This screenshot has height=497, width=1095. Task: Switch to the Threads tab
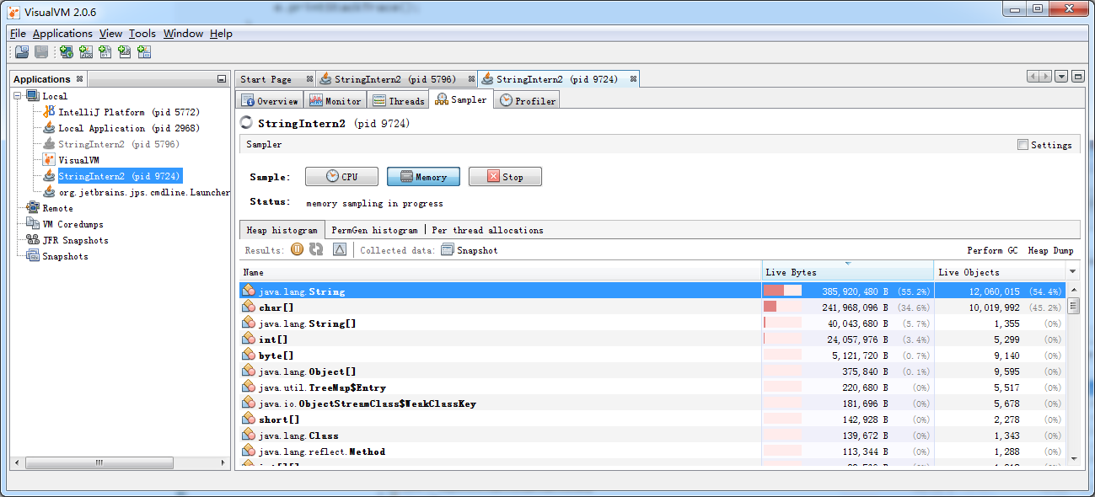pyautogui.click(x=398, y=100)
